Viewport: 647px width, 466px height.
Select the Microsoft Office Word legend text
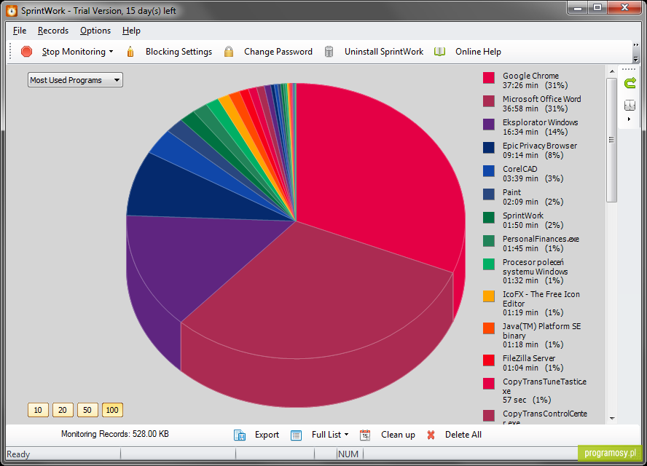542,104
